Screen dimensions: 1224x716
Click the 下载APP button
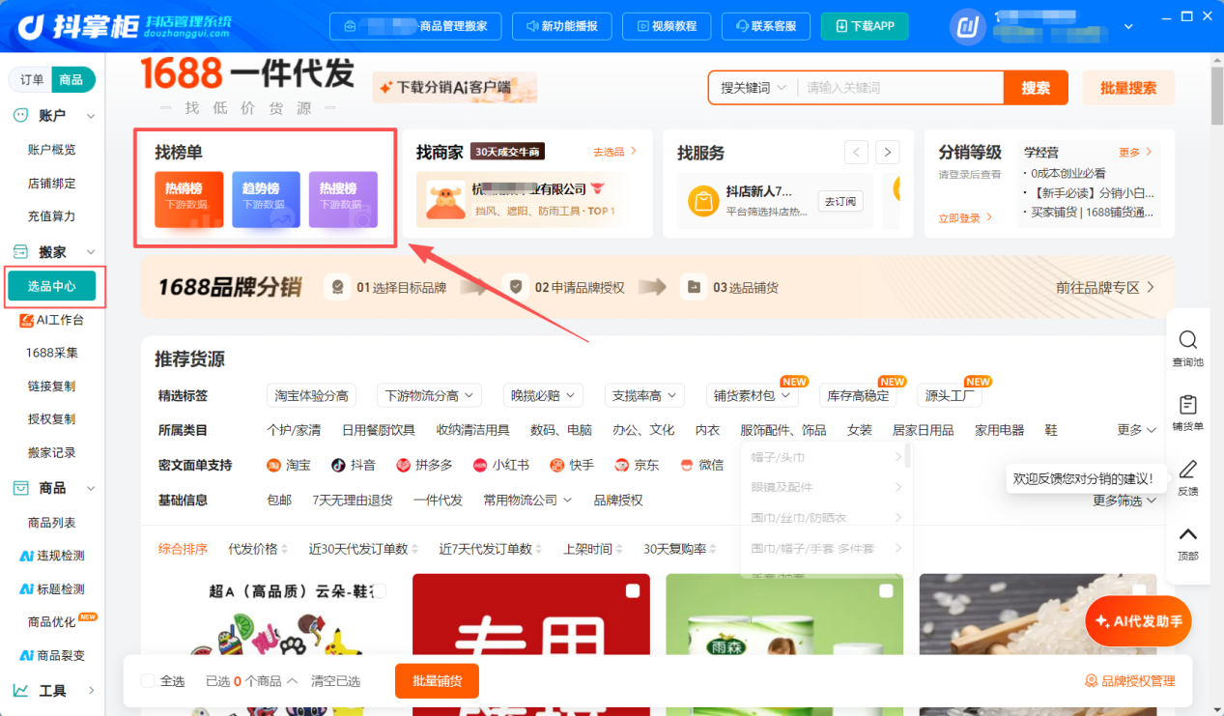pos(865,26)
